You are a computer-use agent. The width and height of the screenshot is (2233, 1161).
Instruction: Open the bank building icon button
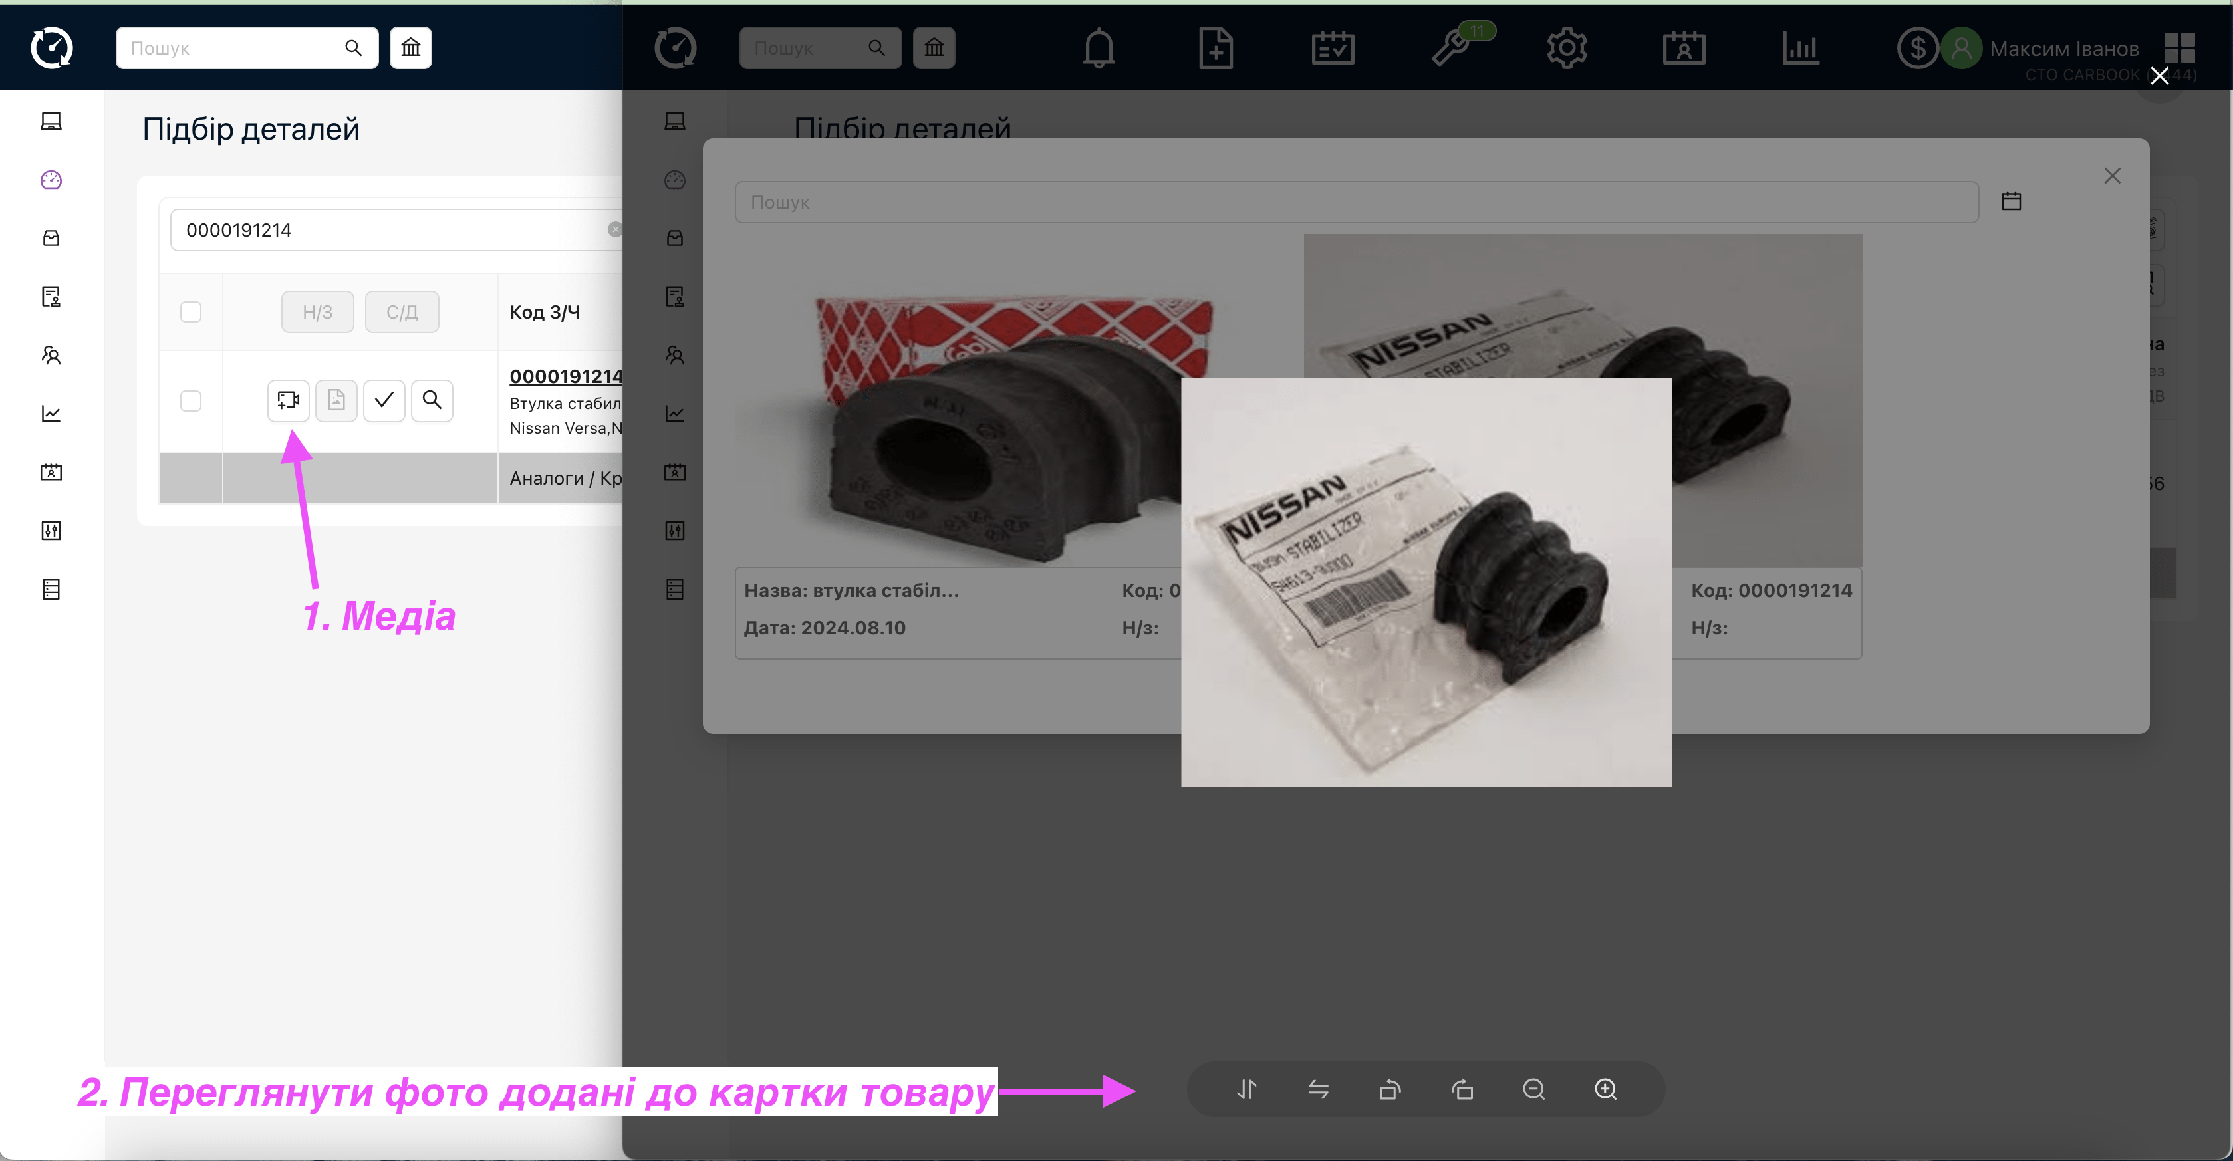(x=411, y=48)
